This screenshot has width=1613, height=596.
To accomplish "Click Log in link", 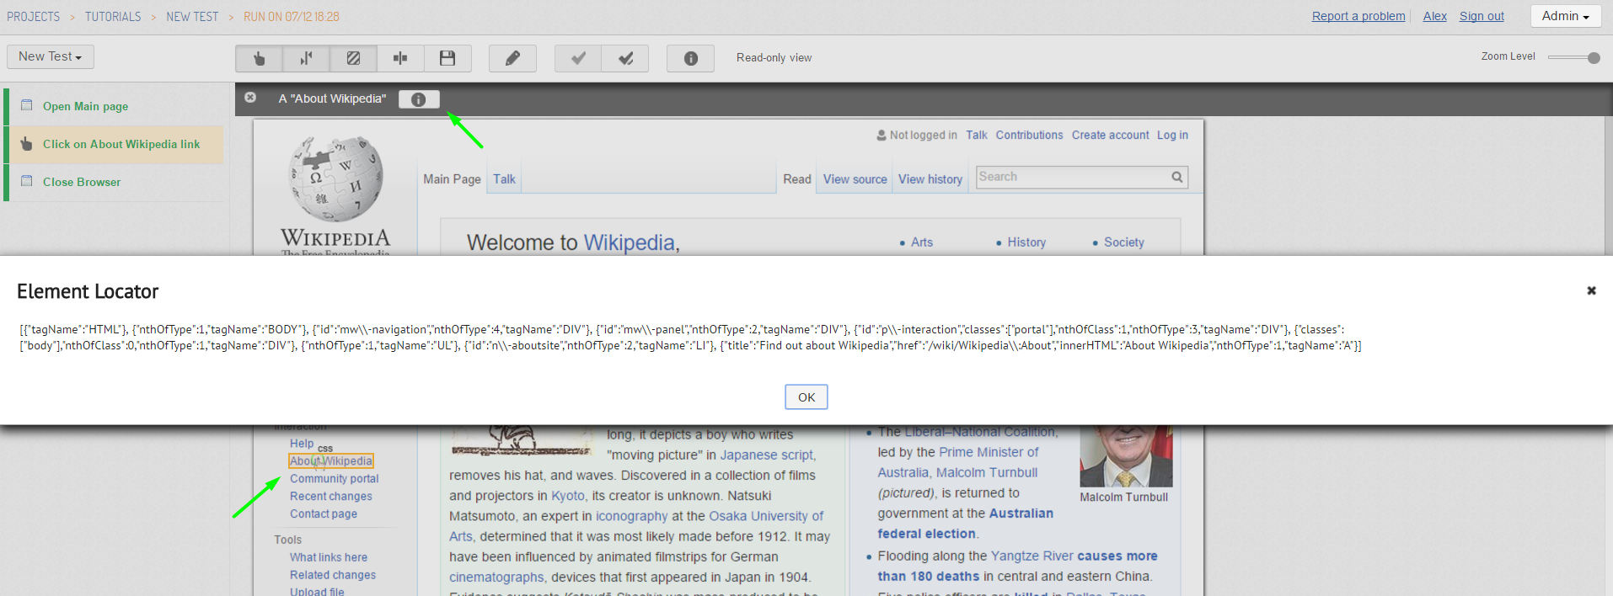I will 1172,135.
